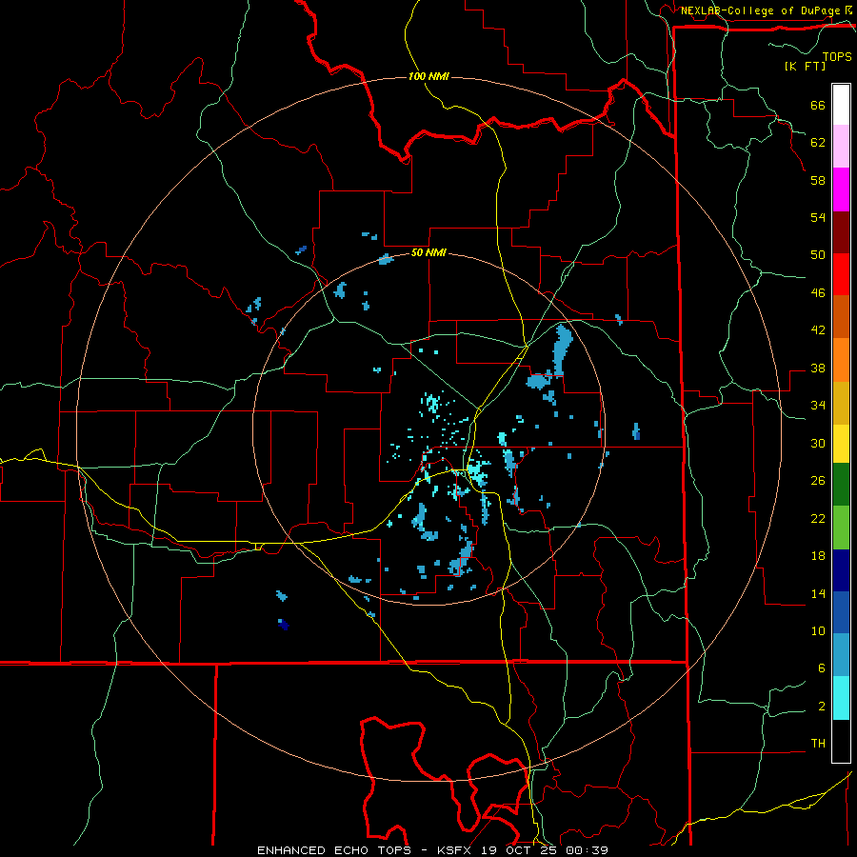
Task: Click the black TH threshold legend box
Action: pyautogui.click(x=841, y=741)
